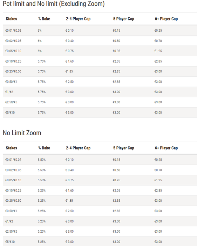Click the 'No Limit Zoom' section heading
The width and height of the screenshot is (197, 246).
coord(22,133)
